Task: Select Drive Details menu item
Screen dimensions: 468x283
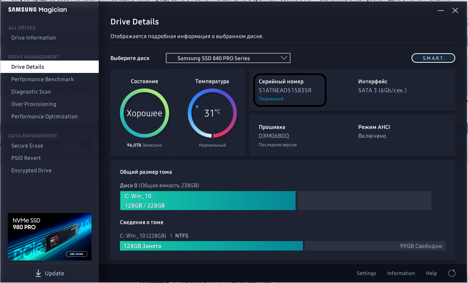Action: click(28, 67)
